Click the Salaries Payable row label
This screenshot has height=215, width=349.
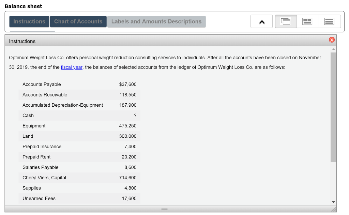click(x=40, y=167)
